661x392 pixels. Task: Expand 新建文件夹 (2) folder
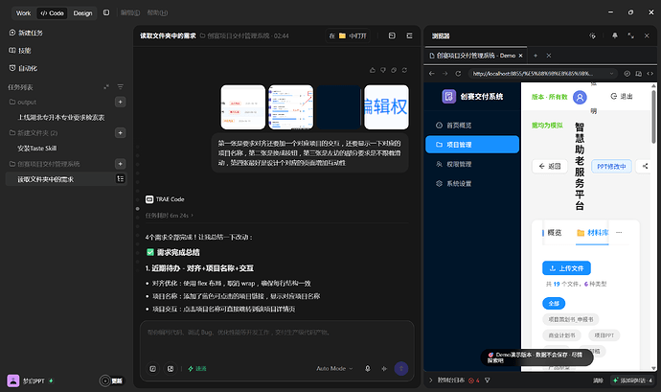[34, 133]
